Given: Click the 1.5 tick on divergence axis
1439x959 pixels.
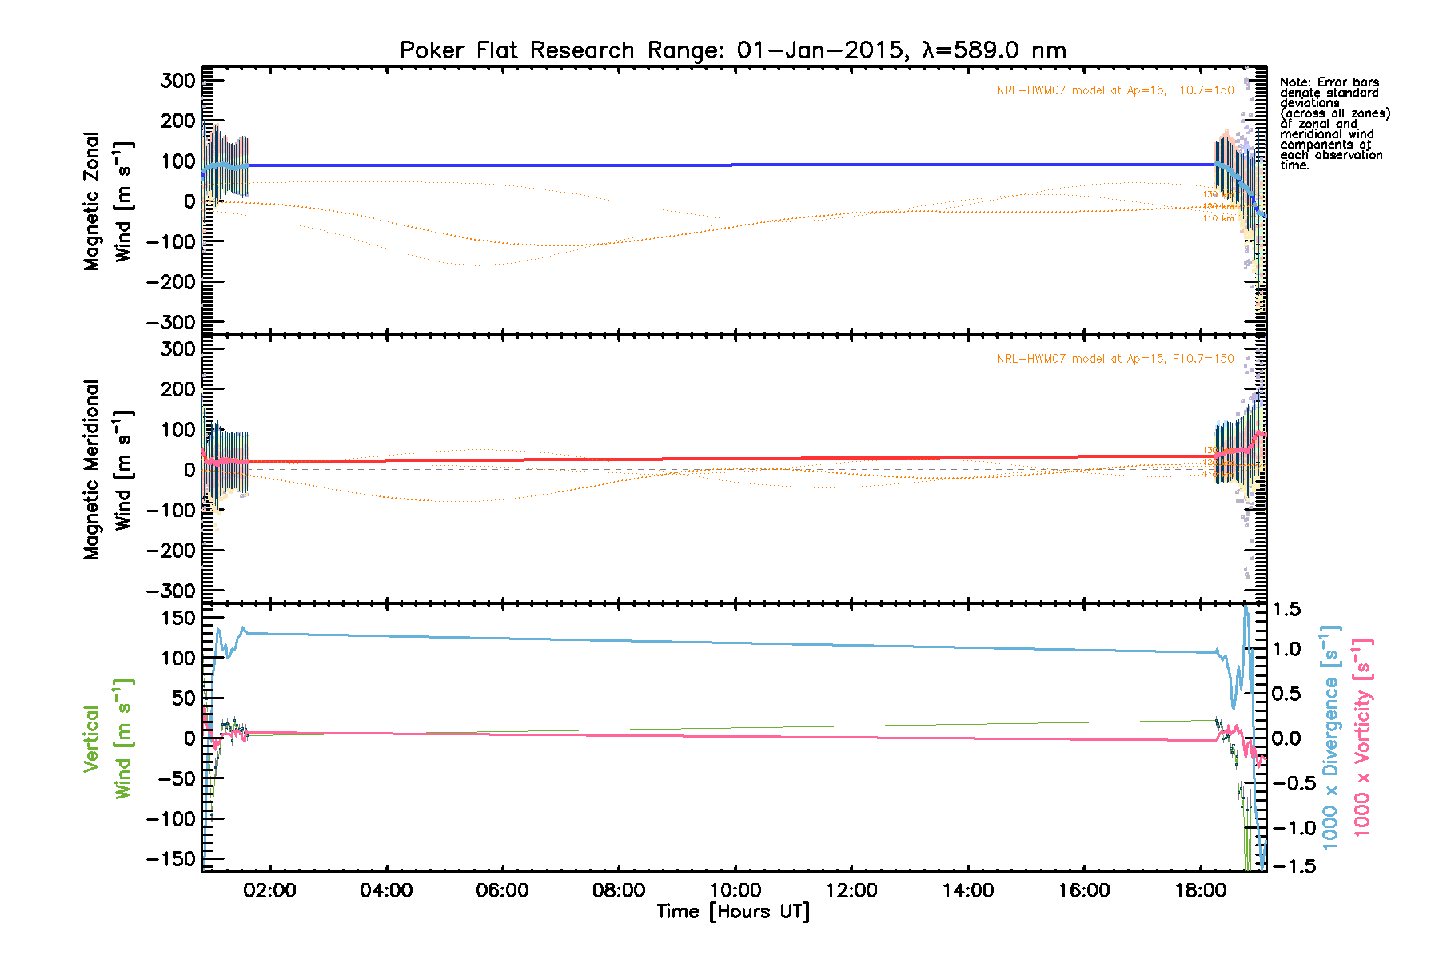Looking at the screenshot, I should (1287, 610).
